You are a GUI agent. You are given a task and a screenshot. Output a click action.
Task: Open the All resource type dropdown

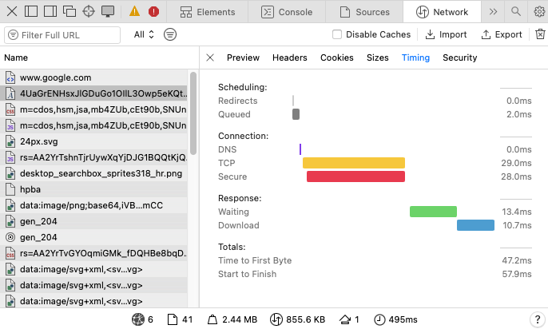click(144, 34)
